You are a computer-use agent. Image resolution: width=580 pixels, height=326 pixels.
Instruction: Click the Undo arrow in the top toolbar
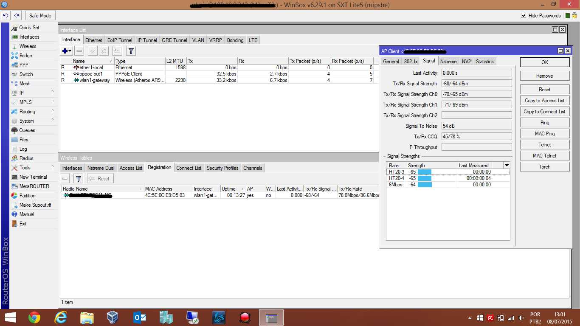click(6, 16)
